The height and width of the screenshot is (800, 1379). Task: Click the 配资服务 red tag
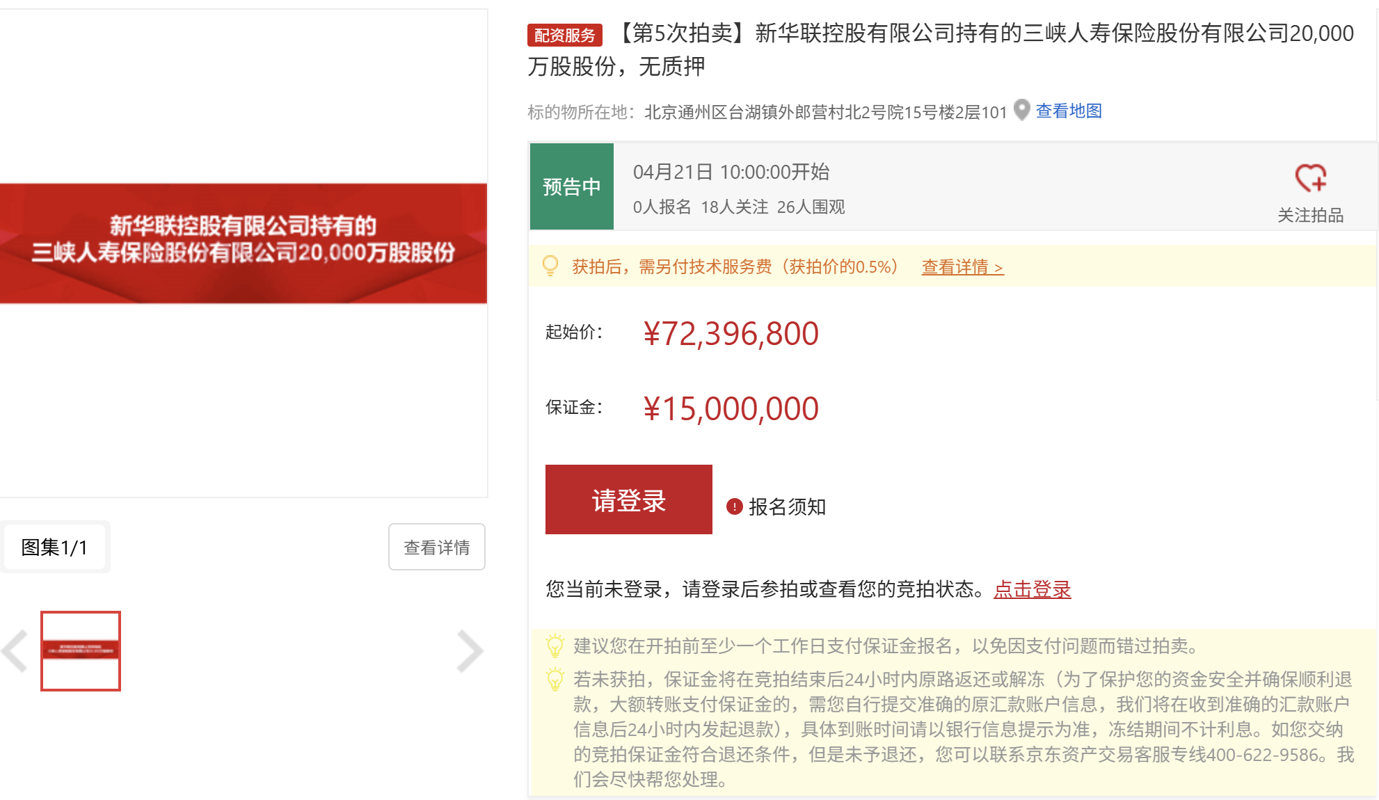(564, 35)
